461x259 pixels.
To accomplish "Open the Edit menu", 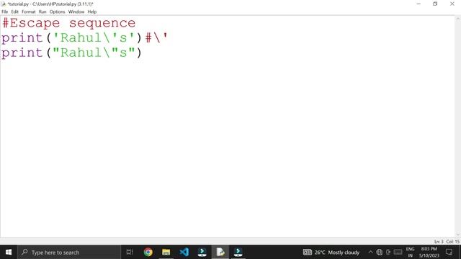I will pos(14,12).
